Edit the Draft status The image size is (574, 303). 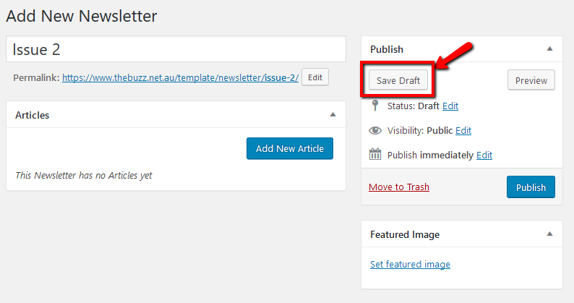point(450,106)
